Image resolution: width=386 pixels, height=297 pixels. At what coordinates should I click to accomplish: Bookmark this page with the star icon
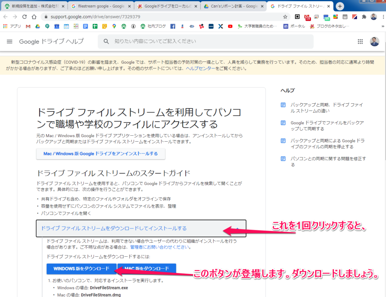[285, 17]
